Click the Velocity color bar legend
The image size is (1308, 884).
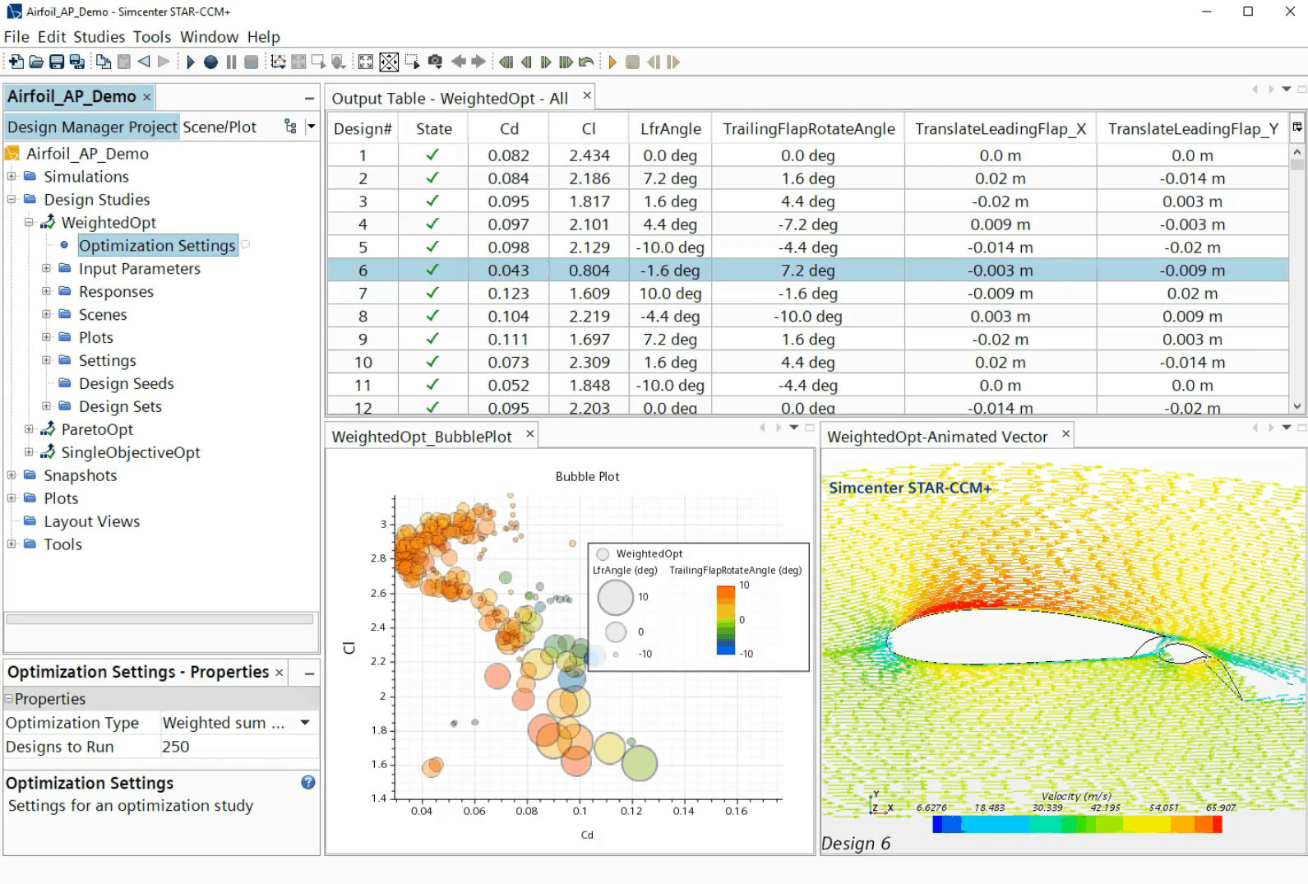click(x=1078, y=824)
